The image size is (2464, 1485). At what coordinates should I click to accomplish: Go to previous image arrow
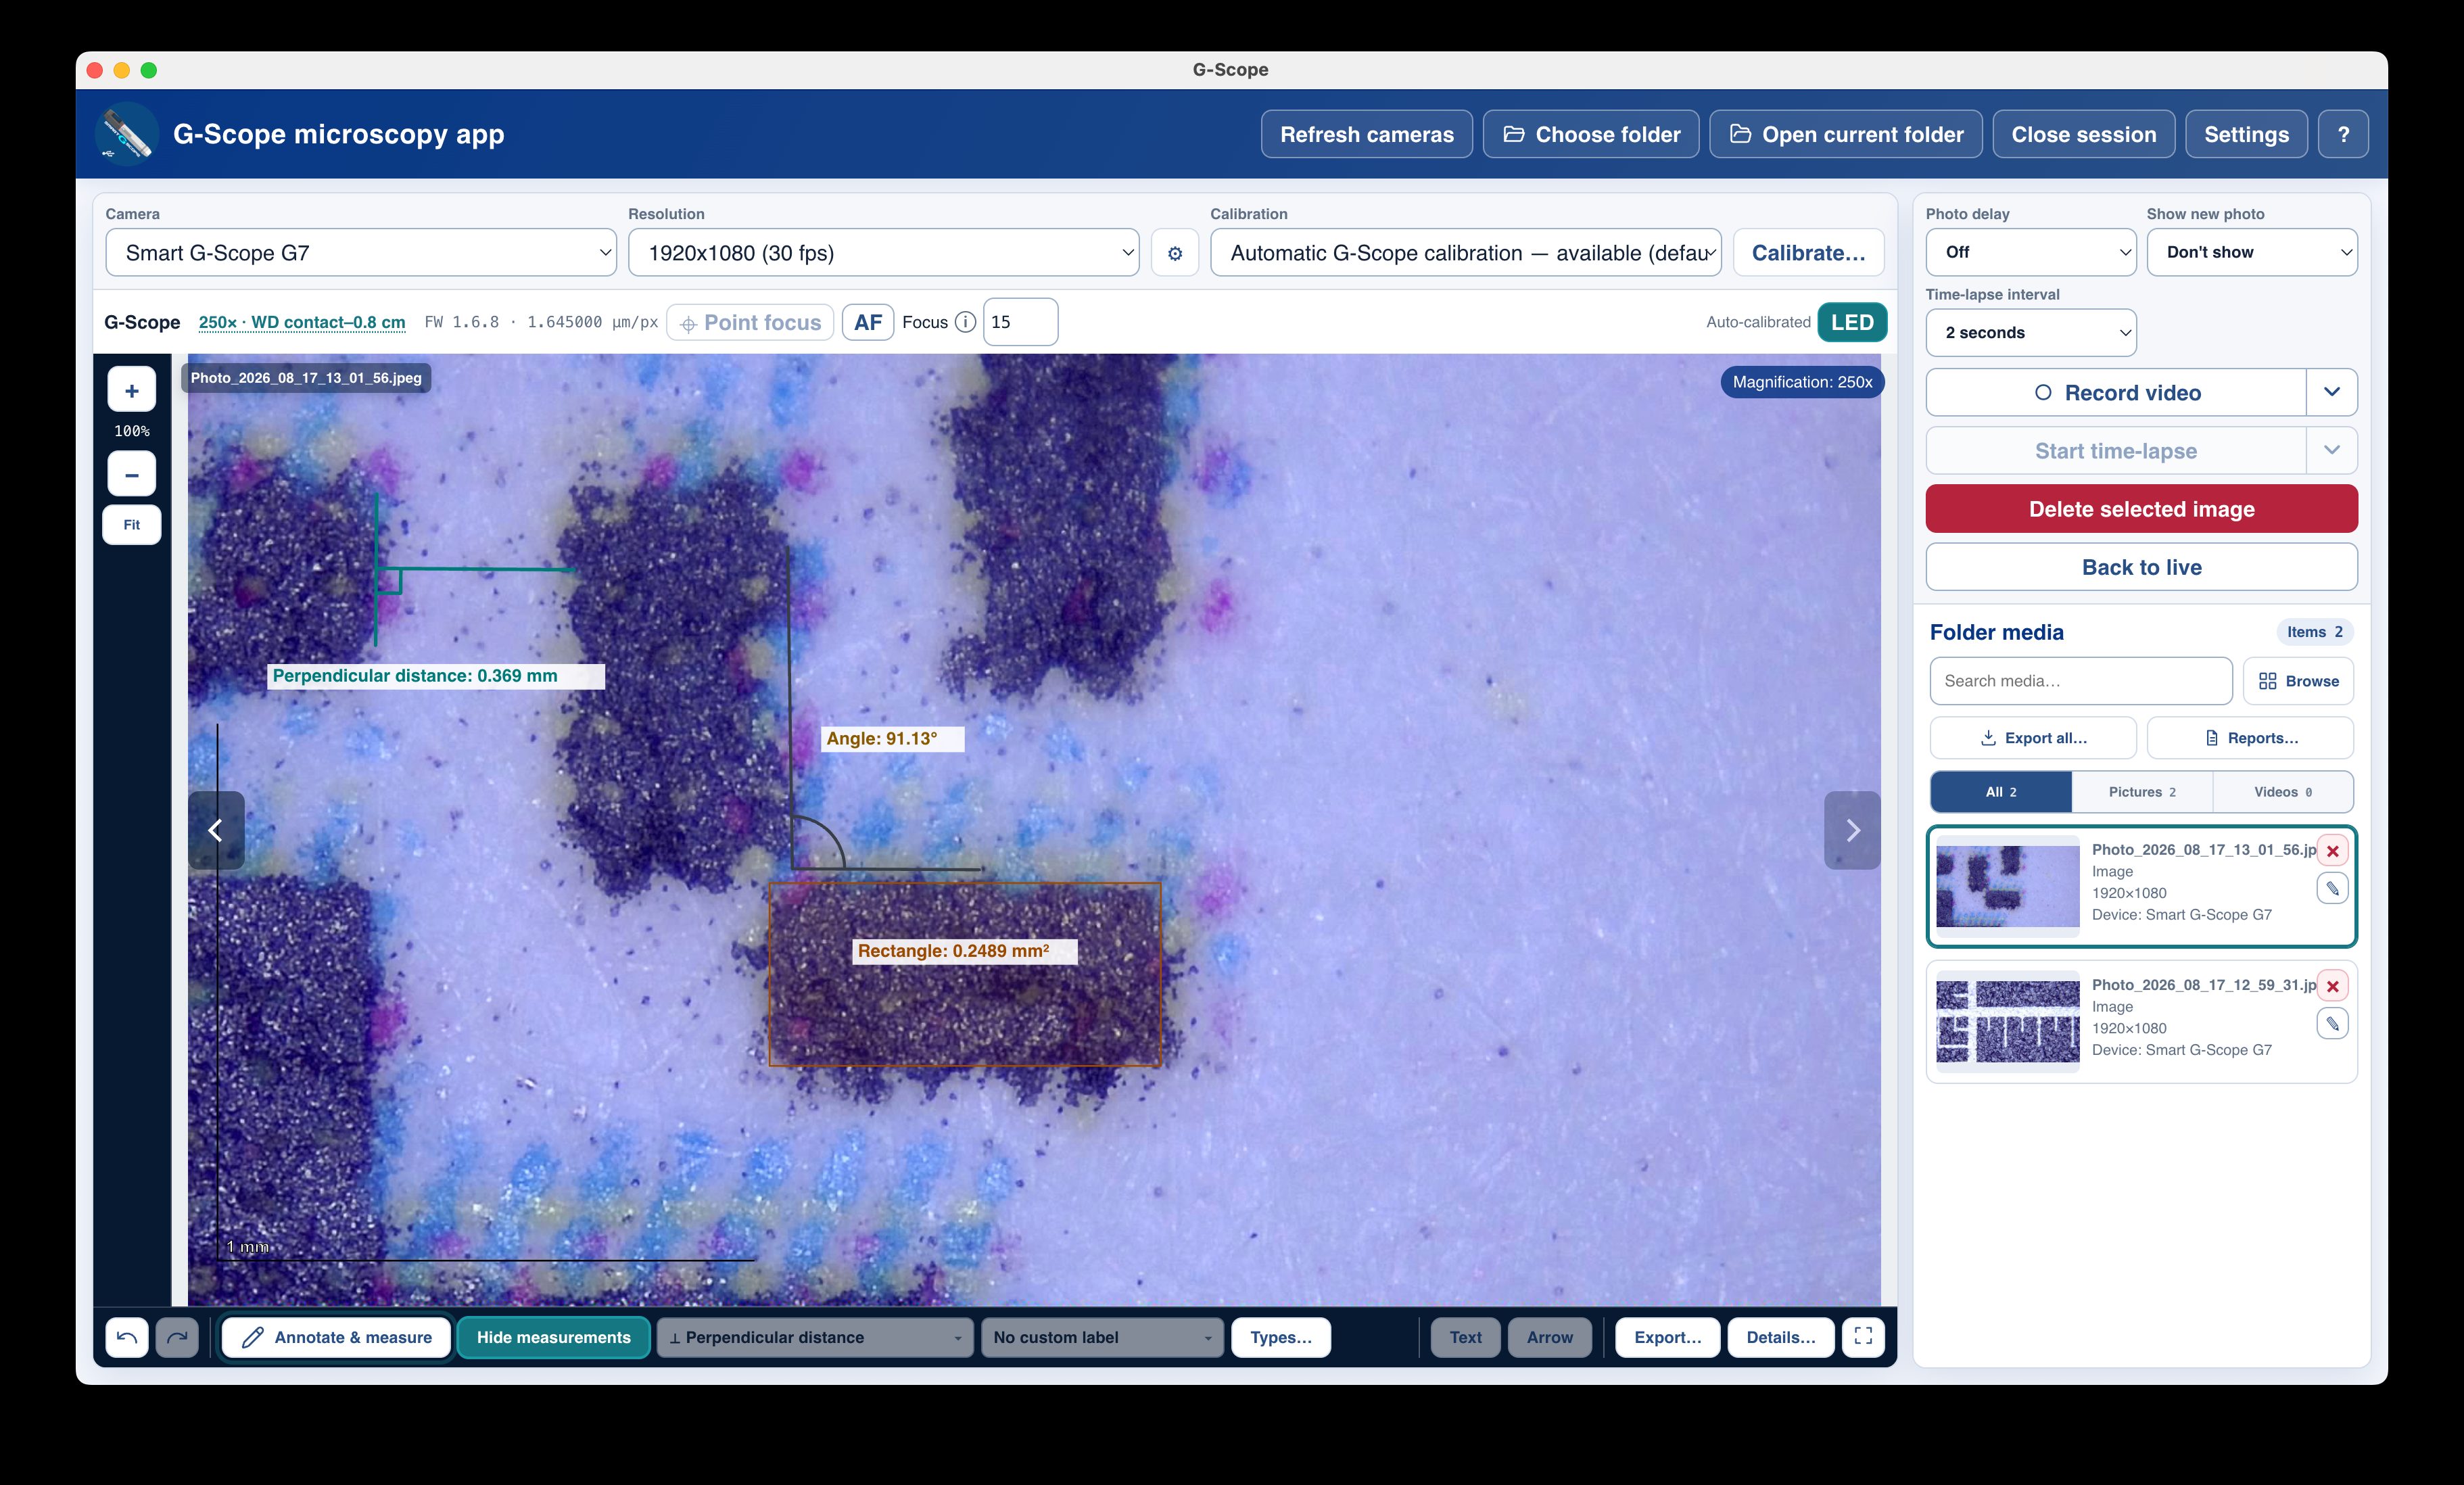pos(216,830)
